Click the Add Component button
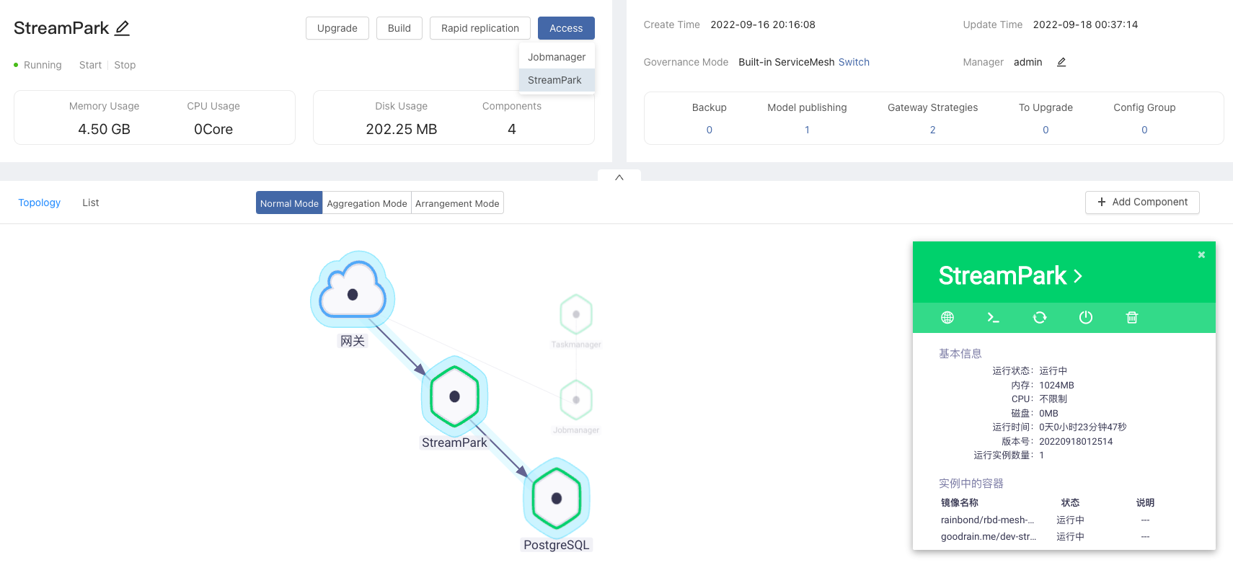 pyautogui.click(x=1141, y=203)
